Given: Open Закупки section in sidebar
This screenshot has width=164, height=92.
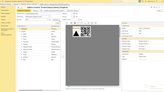Looking at the screenshot, I should pyautogui.click(x=3, y=19).
